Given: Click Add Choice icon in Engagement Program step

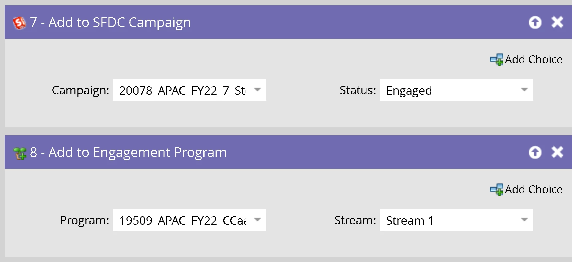Looking at the screenshot, I should click(x=497, y=190).
